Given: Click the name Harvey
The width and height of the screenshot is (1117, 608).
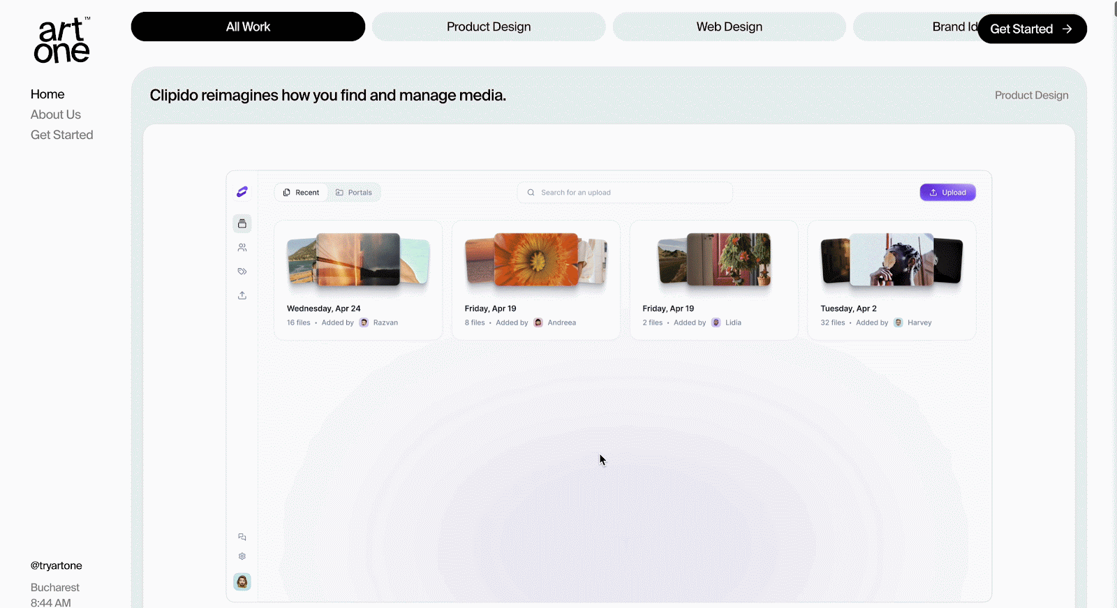Looking at the screenshot, I should (x=919, y=322).
